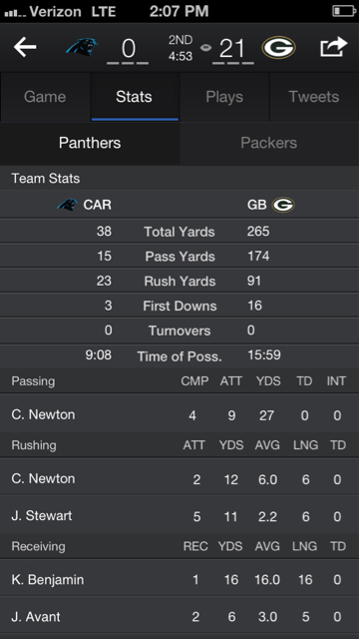
Task: Open the Plays tab
Action: click(x=224, y=97)
